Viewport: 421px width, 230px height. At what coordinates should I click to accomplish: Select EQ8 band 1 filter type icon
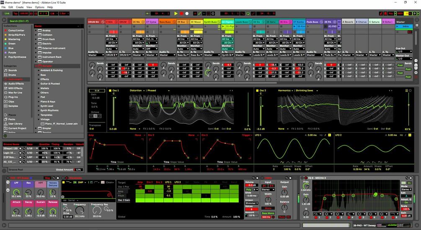point(317,214)
